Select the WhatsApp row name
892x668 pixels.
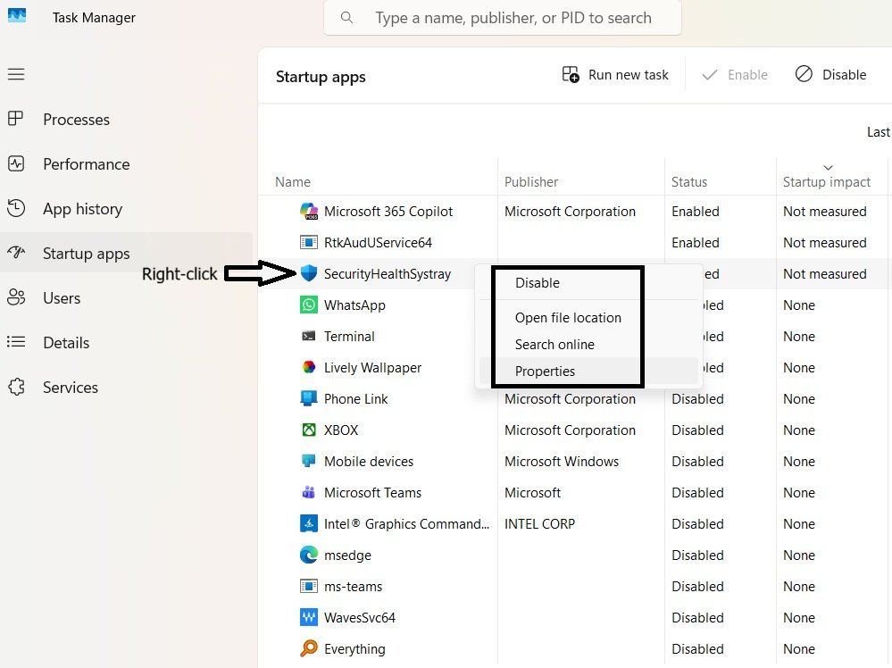pos(354,305)
